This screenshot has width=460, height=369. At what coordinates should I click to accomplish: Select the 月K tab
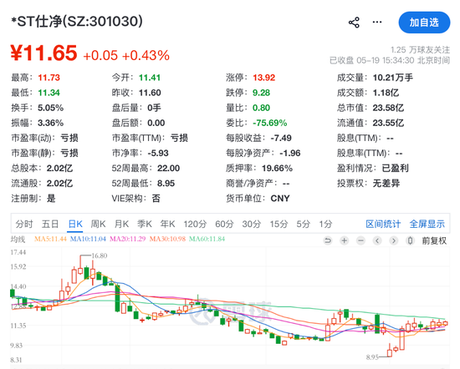tap(121, 224)
